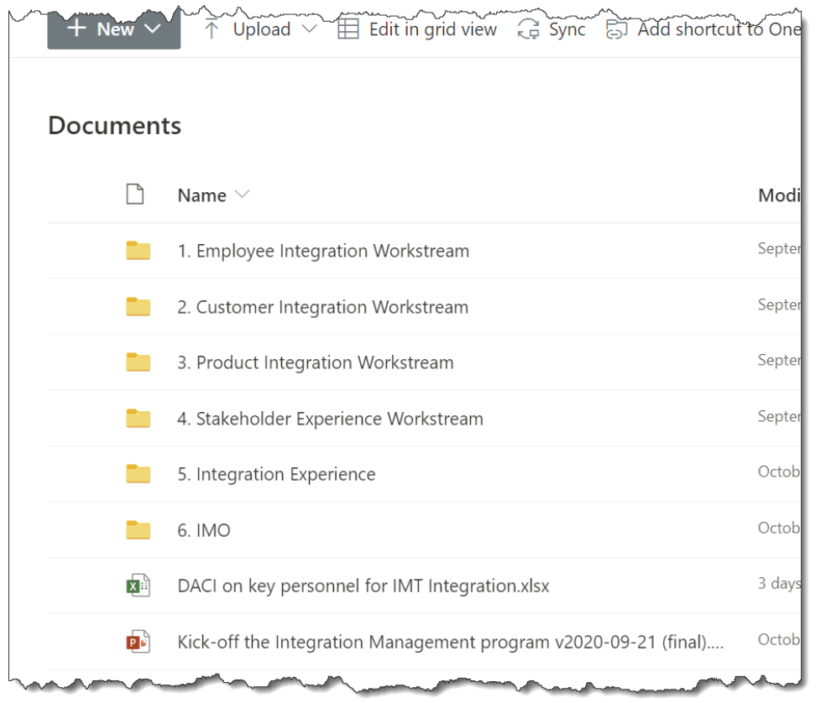Open the 4. Stakeholder Experience Workstream folder
Image resolution: width=831 pixels, height=703 pixels.
tap(330, 419)
